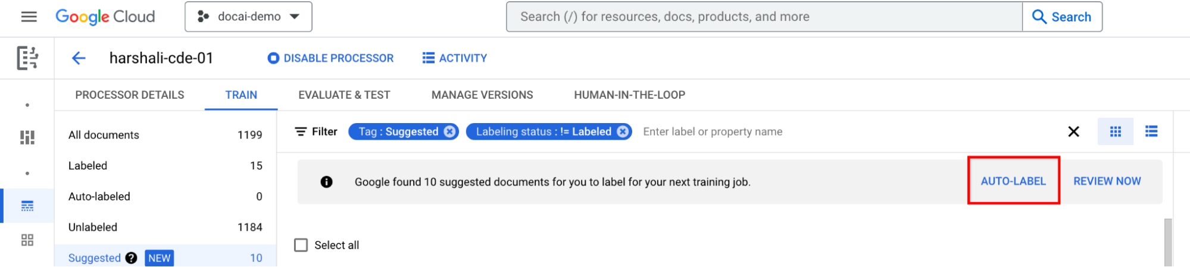Screen dimensions: 1190x267
Task: Click the Google Cloud search field
Action: tap(764, 17)
